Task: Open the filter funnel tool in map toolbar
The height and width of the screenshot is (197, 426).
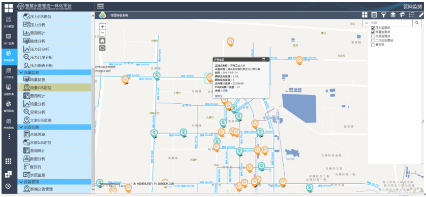Action: (383, 15)
